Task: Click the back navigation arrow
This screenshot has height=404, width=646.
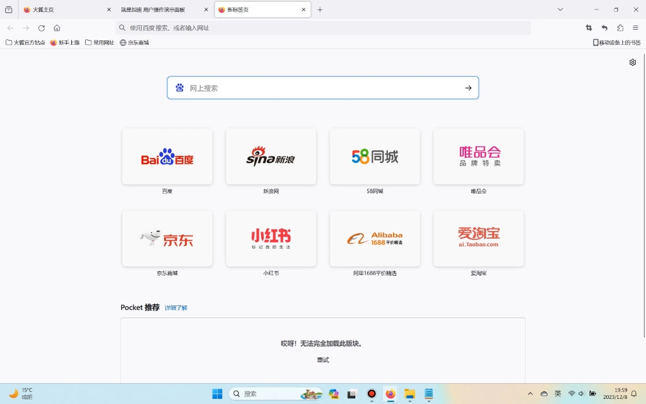Action: (10, 28)
